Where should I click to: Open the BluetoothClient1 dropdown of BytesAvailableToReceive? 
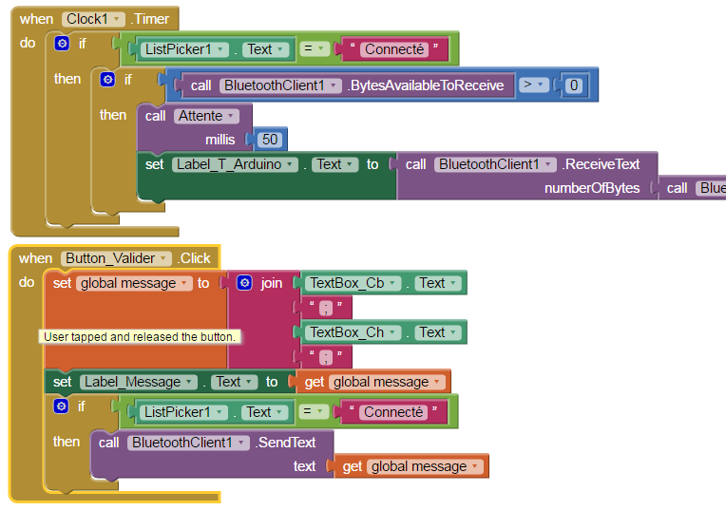coord(280,85)
